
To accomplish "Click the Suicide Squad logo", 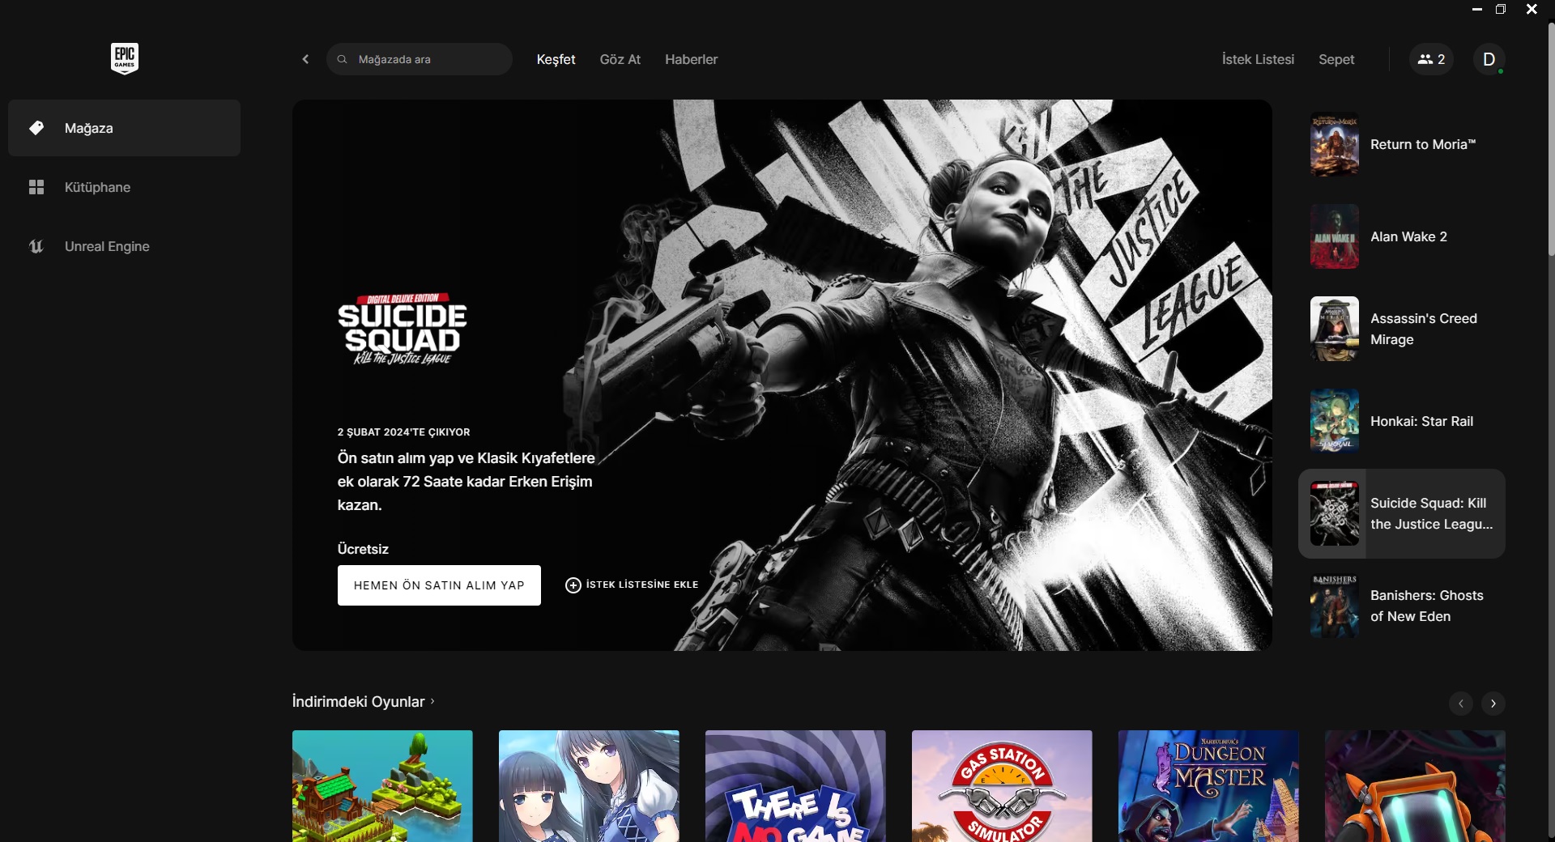I will pyautogui.click(x=403, y=329).
